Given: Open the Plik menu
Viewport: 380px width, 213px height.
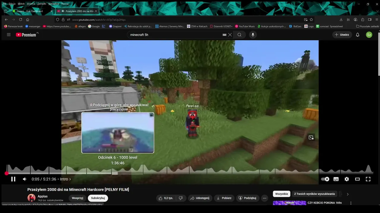Looking at the screenshot, I should (x=4, y=4).
